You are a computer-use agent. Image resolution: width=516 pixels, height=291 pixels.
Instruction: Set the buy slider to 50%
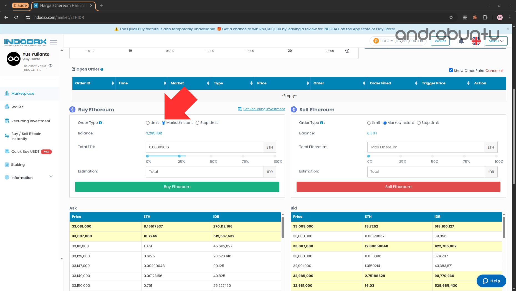(x=211, y=156)
